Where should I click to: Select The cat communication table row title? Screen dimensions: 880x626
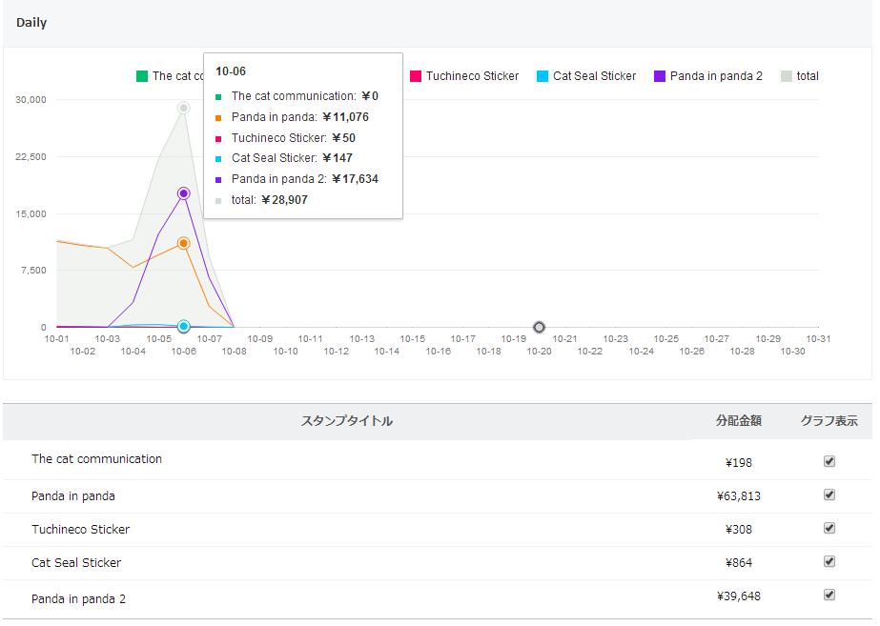[96, 459]
